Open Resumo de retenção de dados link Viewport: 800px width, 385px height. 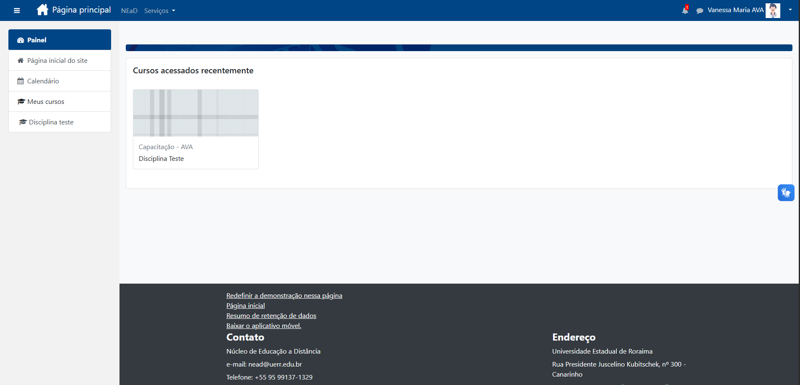(271, 316)
